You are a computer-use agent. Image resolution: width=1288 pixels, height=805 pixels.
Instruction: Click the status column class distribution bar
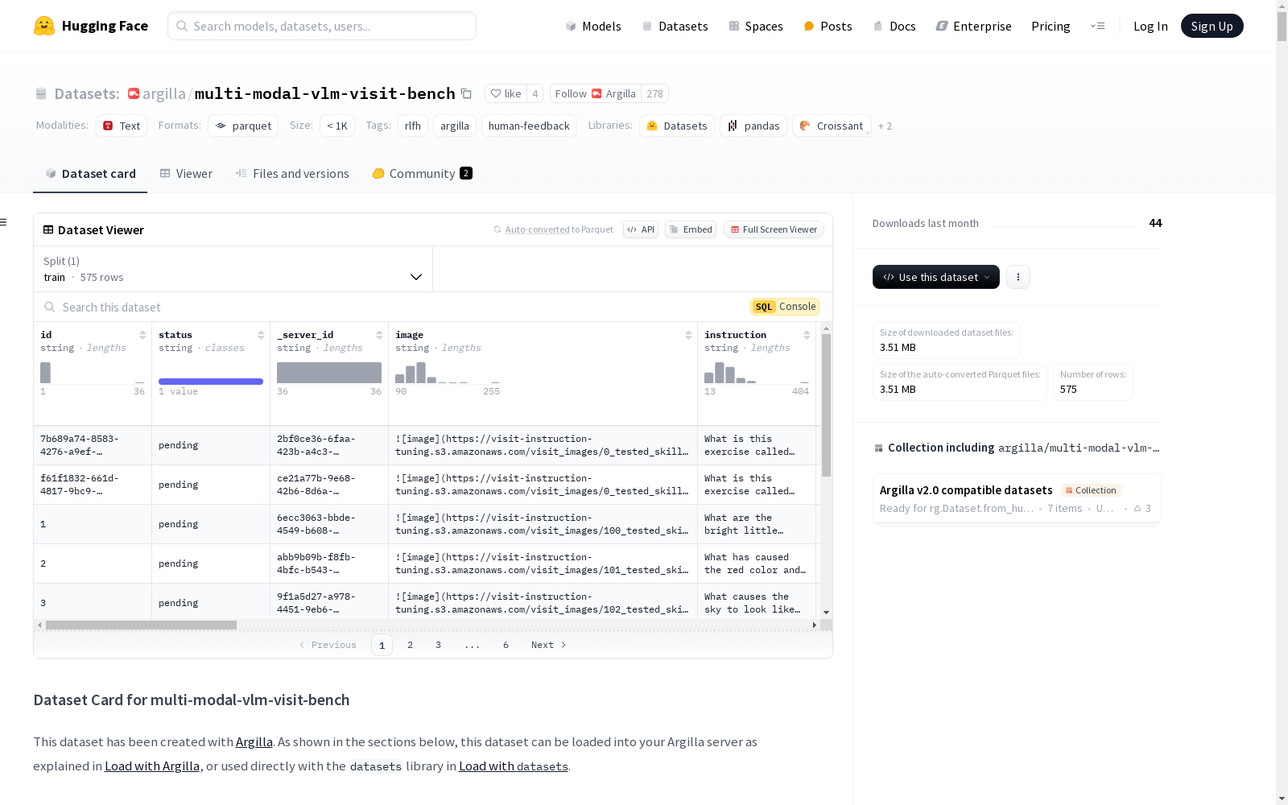click(x=211, y=381)
